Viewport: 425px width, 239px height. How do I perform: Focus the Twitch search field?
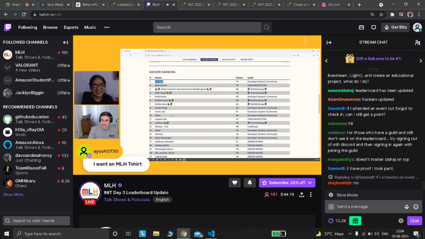tap(207, 27)
